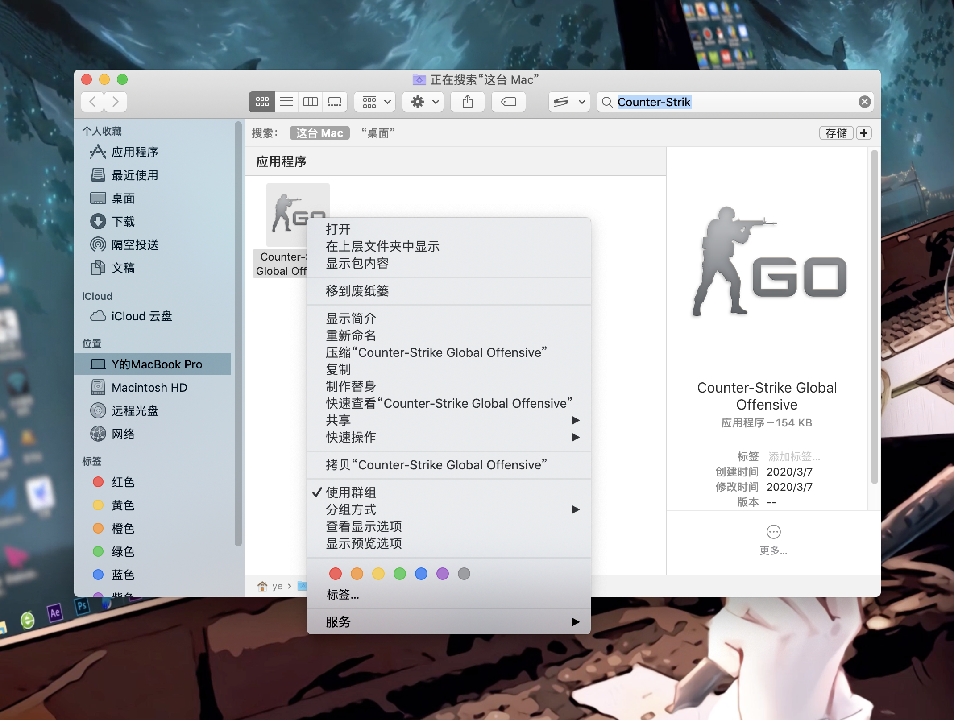Viewport: 954px width, 720px height.
Task: Expand the 快速操作 submenu
Action: (449, 437)
